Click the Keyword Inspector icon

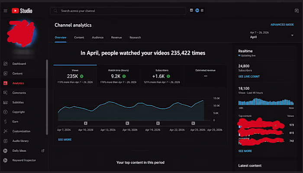click(5, 160)
